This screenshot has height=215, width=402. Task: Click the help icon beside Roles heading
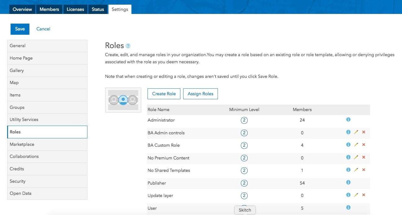[128, 46]
